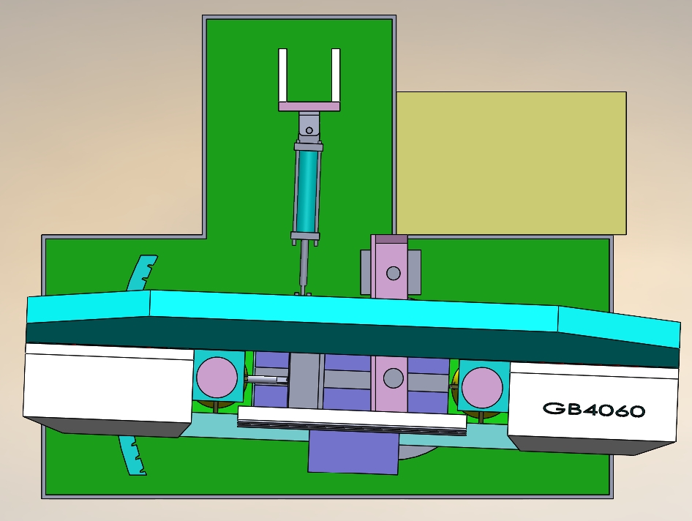Screen dimensions: 692x521
Task: Select the upper gray pivot pin circle
Action: (x=394, y=273)
